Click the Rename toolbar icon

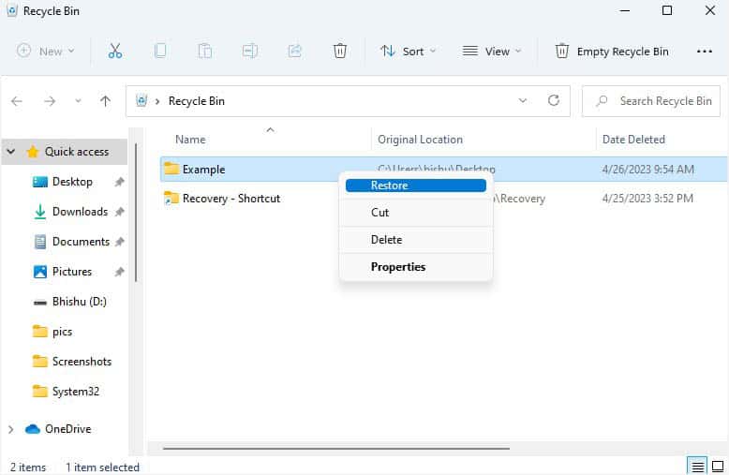[x=249, y=51]
